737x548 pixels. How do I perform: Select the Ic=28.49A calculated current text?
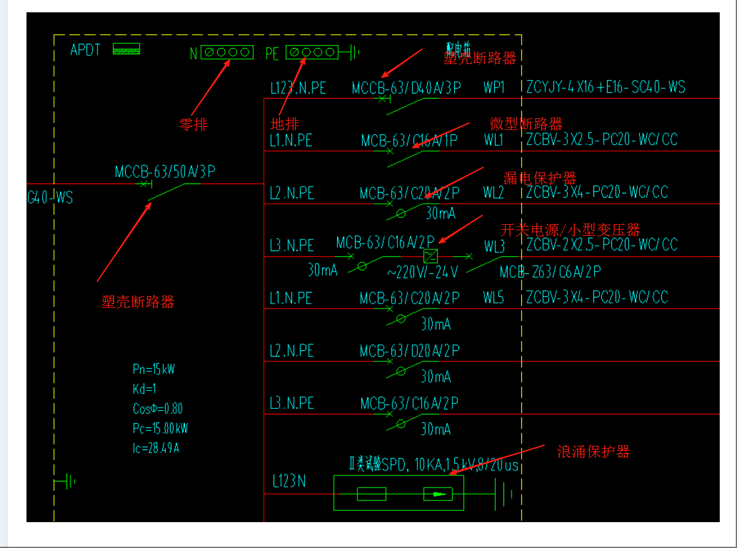click(156, 448)
